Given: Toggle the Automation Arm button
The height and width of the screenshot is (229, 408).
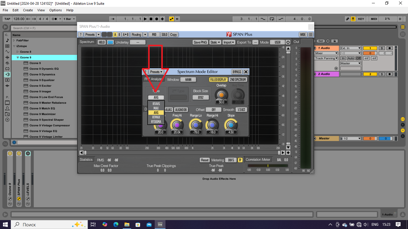Looking at the screenshot, I should 171,19.
